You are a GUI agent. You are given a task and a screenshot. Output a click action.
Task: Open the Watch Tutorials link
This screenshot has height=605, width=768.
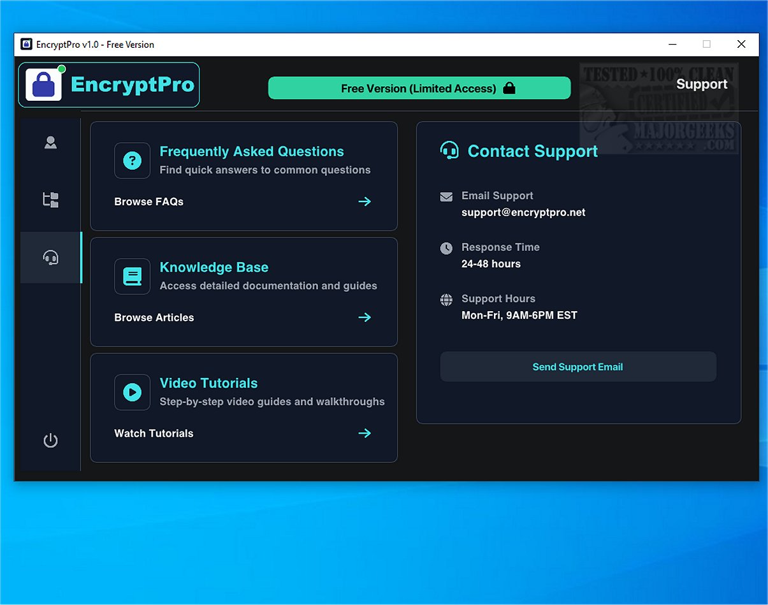[154, 434]
